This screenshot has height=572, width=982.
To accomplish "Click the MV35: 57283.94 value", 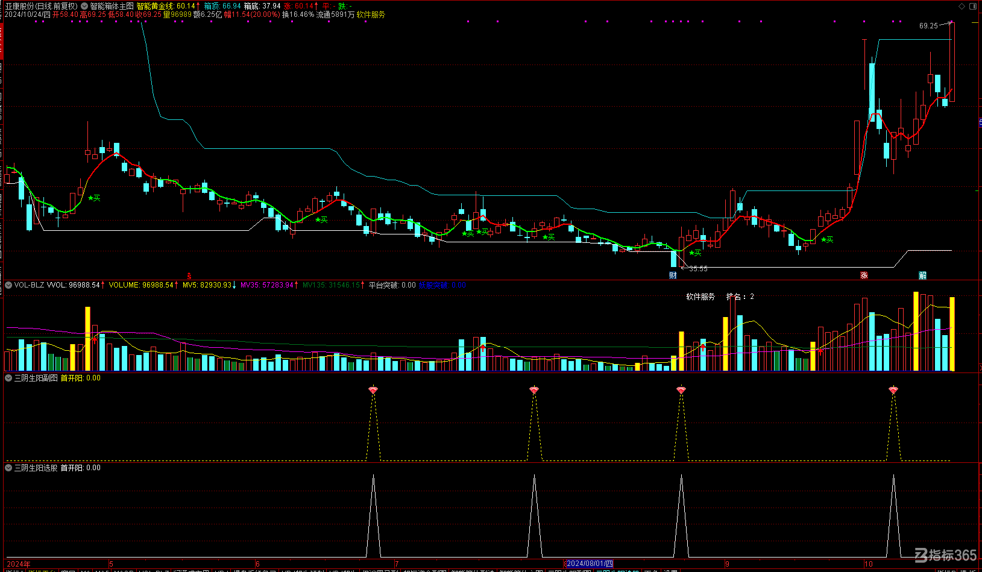I will click(267, 285).
